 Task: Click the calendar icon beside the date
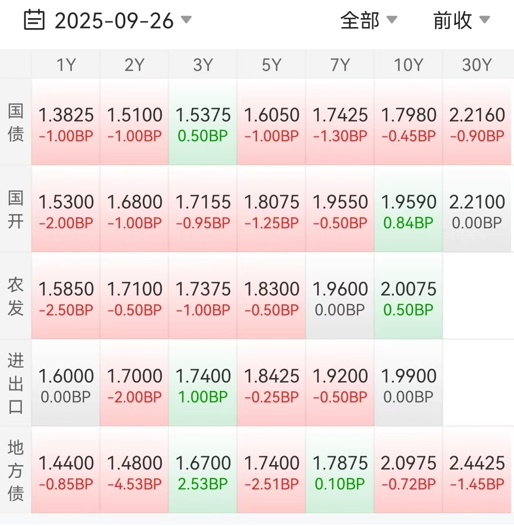click(x=34, y=21)
